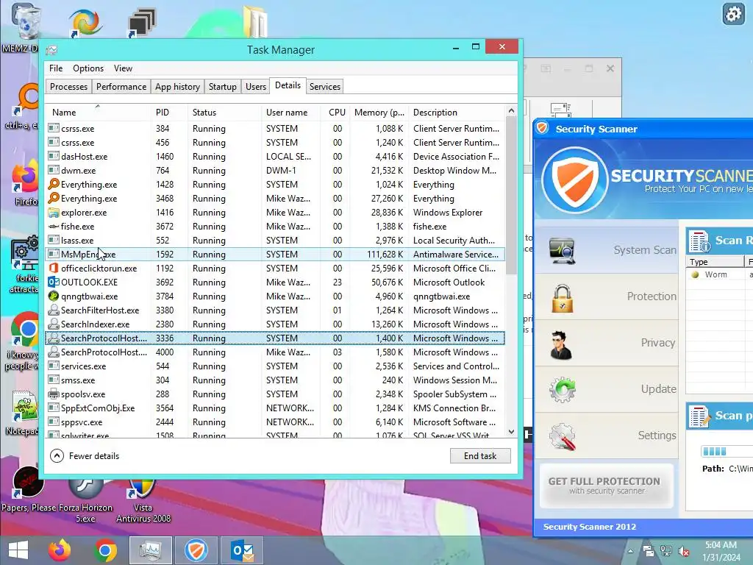Image resolution: width=753 pixels, height=565 pixels.
Task: Select the services.exe process row
Action: point(275,366)
